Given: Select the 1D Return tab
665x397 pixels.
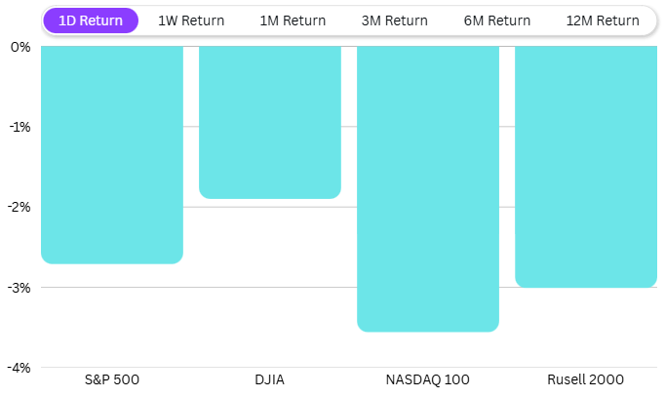Looking at the screenshot, I should pos(91,20).
